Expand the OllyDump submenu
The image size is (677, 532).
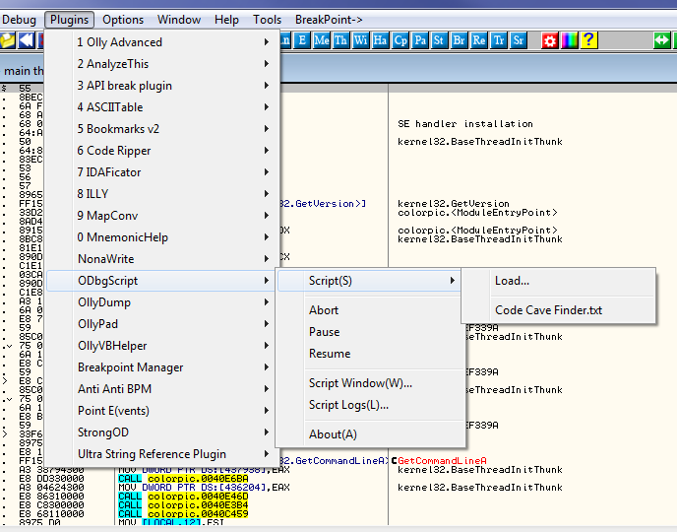pyautogui.click(x=162, y=302)
